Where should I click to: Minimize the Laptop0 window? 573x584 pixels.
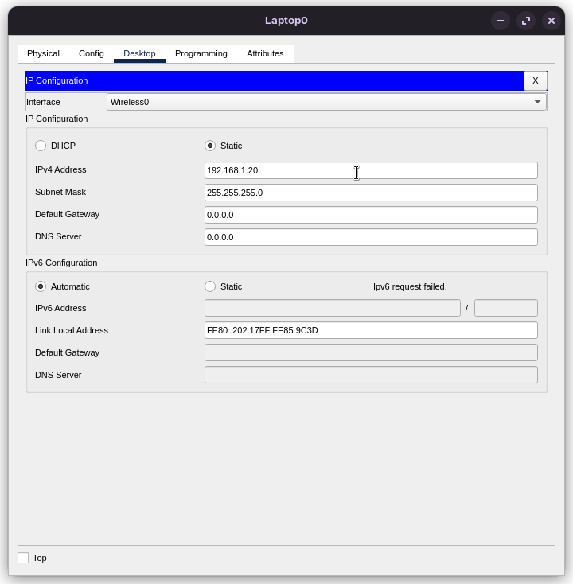501,21
